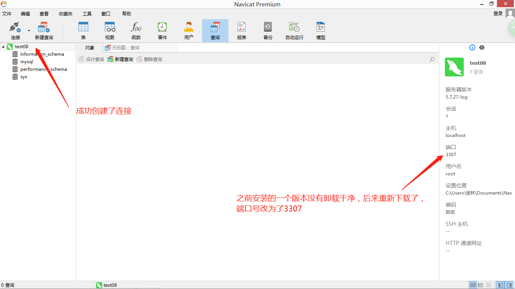This screenshot has width=515, height=289.
Task: Collapse the test08 connection tree node
Action: click(3, 47)
